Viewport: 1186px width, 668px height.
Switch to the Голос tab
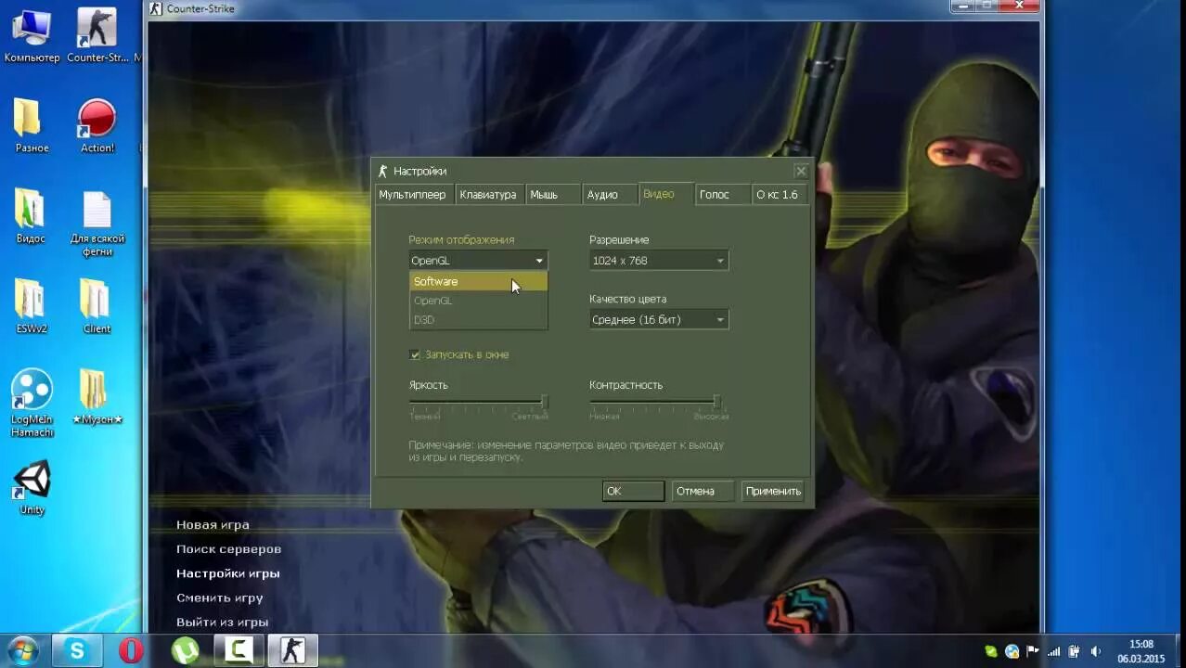[723, 194]
